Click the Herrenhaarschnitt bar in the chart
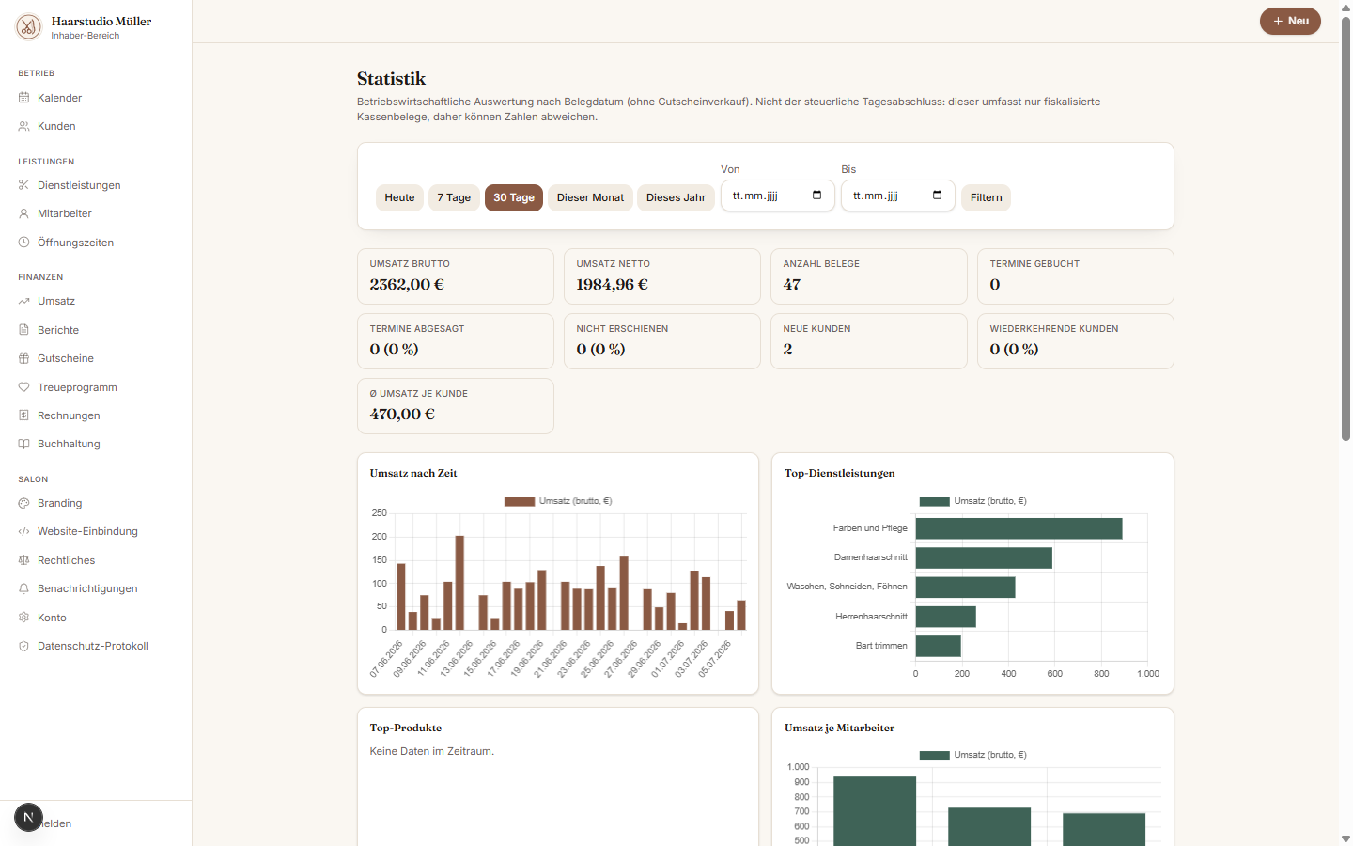 coord(946,617)
